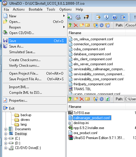Viewport: 136px width, 157px height.
Task: Click the floppy disk icon beside Save
Action: tap(5, 41)
